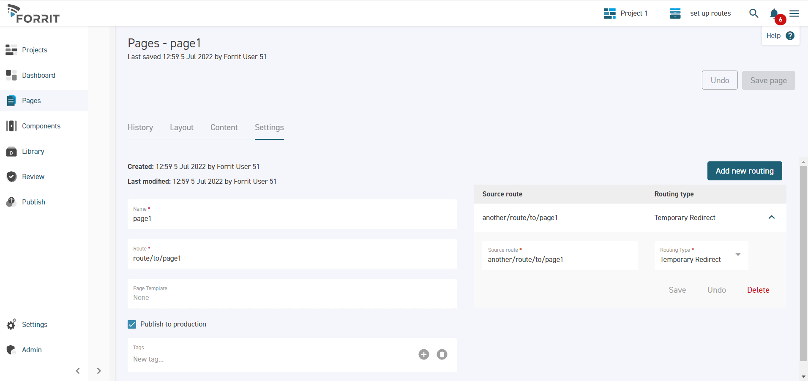Open the Review sidebar icon
The image size is (808, 381).
[x=11, y=177]
